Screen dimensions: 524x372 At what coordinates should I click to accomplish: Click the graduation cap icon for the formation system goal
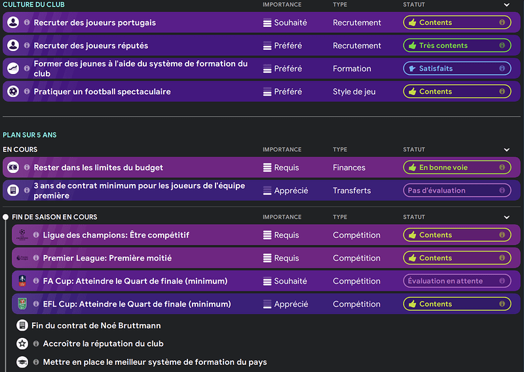coord(22,362)
